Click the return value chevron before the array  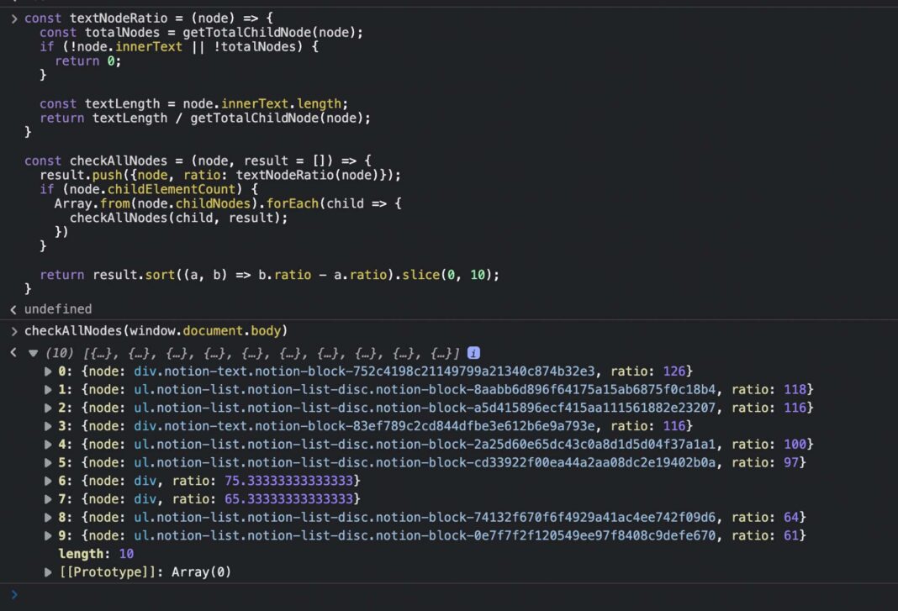(x=12, y=353)
